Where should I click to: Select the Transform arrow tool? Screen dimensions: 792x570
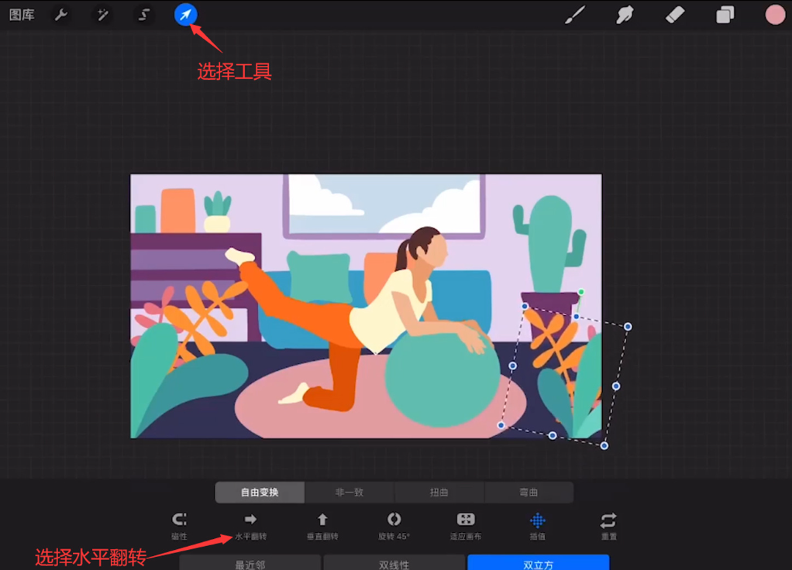[184, 15]
